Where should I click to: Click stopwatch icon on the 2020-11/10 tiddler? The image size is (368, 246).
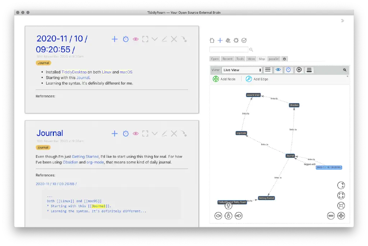click(x=125, y=39)
